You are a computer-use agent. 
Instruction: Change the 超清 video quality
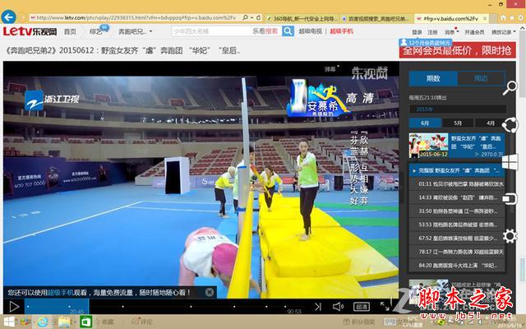point(362,306)
